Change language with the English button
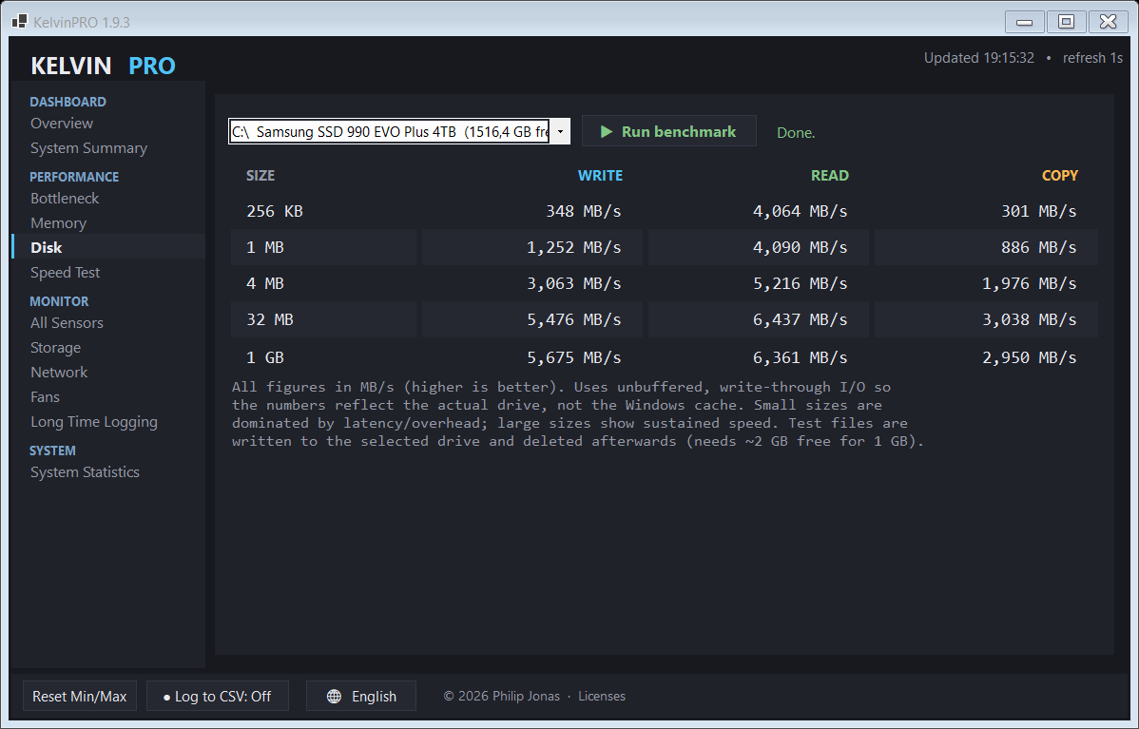 pyautogui.click(x=361, y=697)
